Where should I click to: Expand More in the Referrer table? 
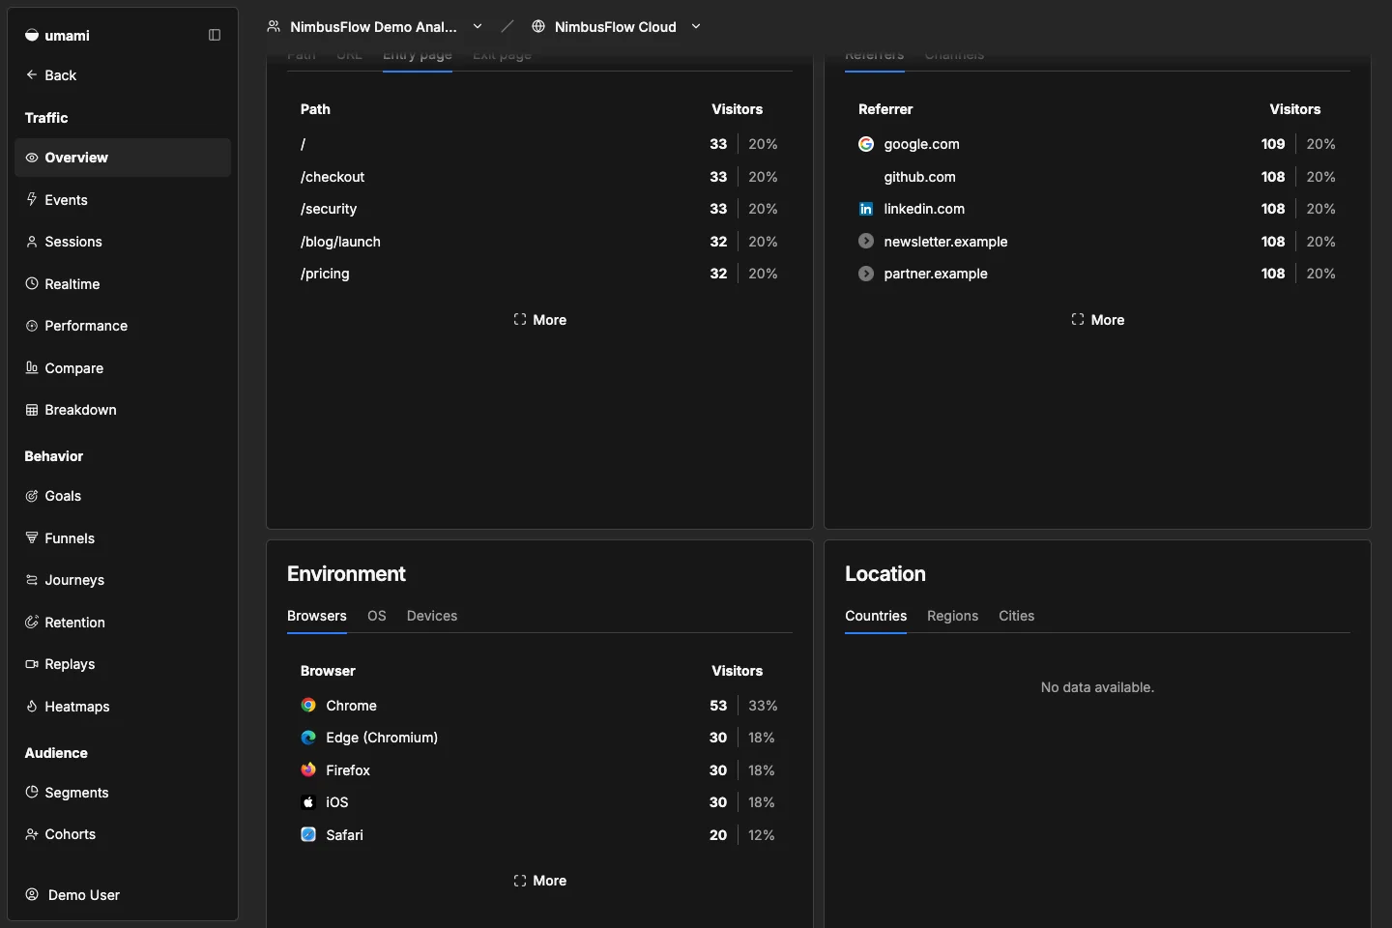pyautogui.click(x=1097, y=320)
